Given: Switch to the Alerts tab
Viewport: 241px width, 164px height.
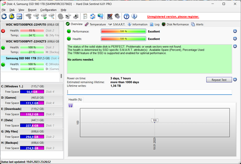Looking at the screenshot, I should coord(197,24).
